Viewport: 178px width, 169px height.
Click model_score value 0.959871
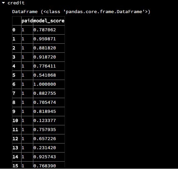pos(45,39)
